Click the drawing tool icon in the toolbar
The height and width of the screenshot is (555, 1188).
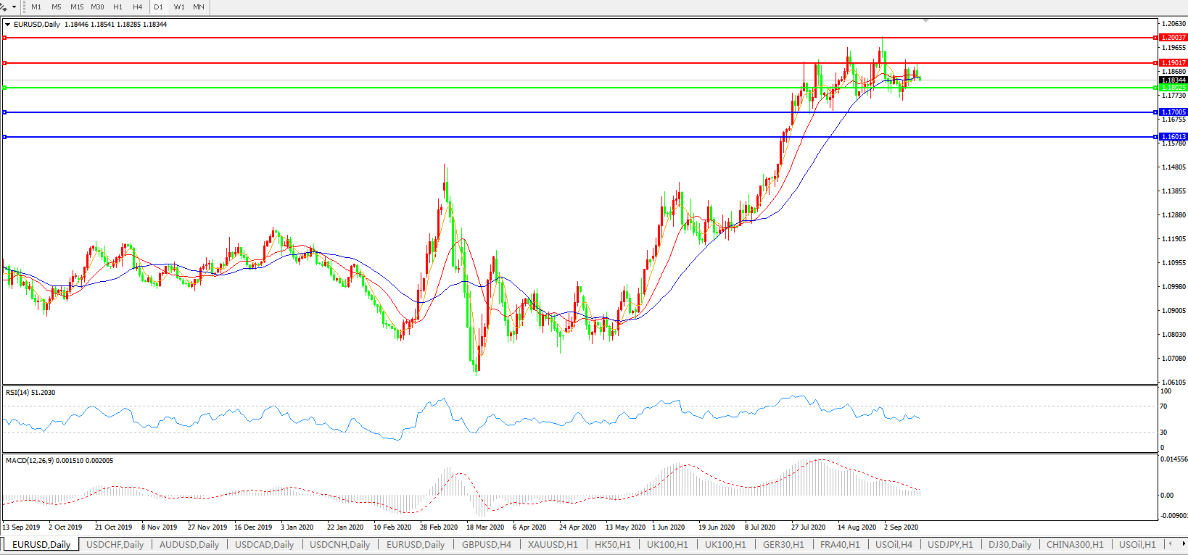tap(4, 7)
